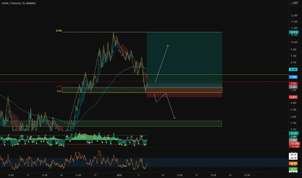
Task: Click the 20 date on time axis
Action: pos(62,175)
